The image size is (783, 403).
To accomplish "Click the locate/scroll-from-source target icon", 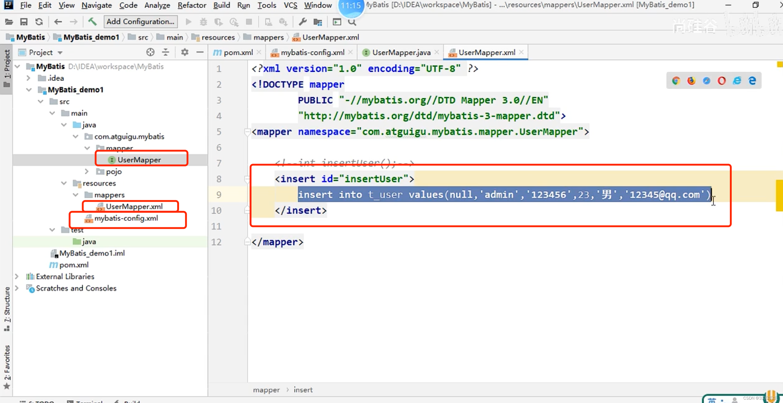I will pos(150,52).
